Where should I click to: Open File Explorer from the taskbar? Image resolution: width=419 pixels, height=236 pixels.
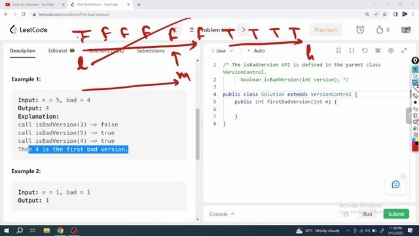click(x=46, y=230)
